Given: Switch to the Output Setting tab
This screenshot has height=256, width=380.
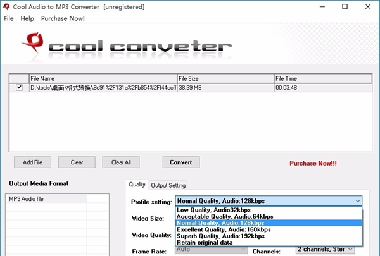Looking at the screenshot, I should [x=168, y=185].
